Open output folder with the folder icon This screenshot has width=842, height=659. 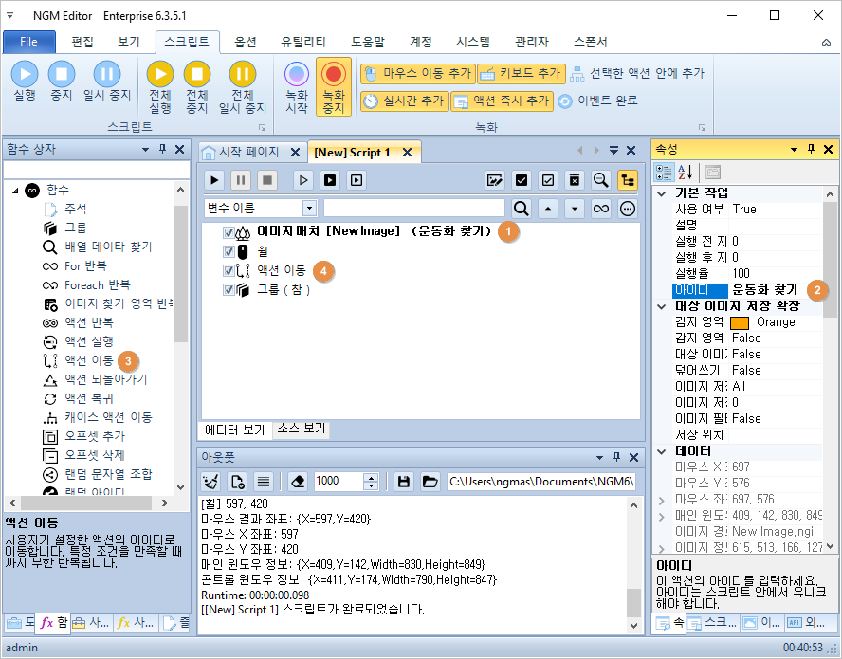[430, 482]
